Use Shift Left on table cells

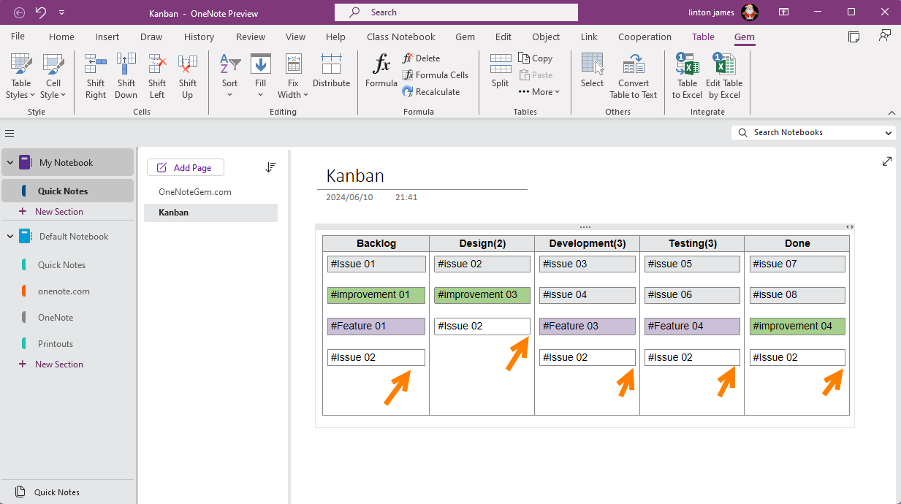pos(157,76)
